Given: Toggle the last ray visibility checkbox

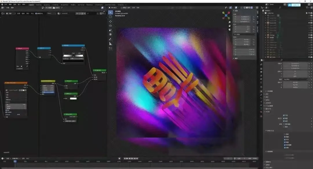Looking at the screenshot, I should tap(285, 148).
